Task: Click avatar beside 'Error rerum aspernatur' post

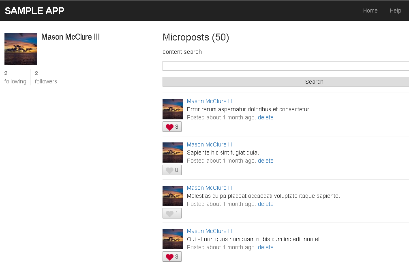Action: point(173,109)
